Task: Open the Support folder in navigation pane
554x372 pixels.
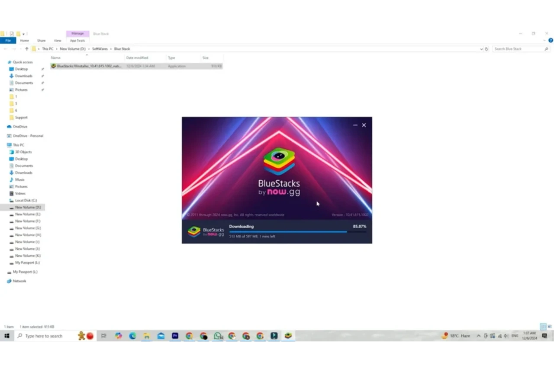Action: [21, 118]
